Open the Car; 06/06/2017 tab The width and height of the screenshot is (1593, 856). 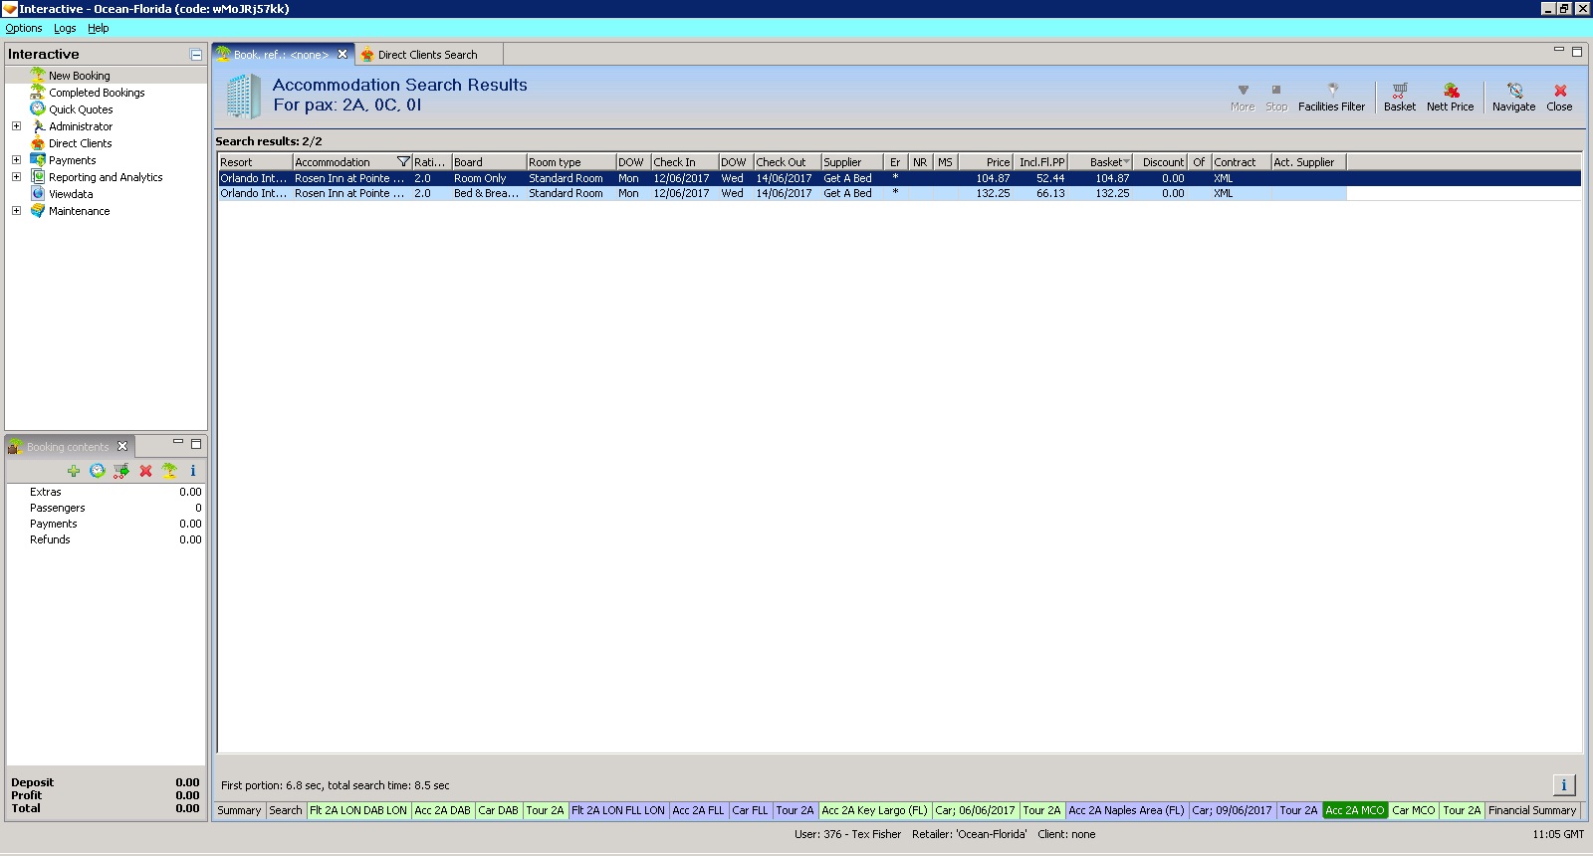[x=976, y=810]
